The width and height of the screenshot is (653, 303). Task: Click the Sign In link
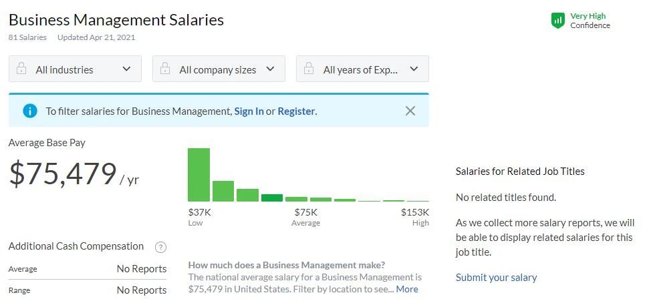(249, 111)
